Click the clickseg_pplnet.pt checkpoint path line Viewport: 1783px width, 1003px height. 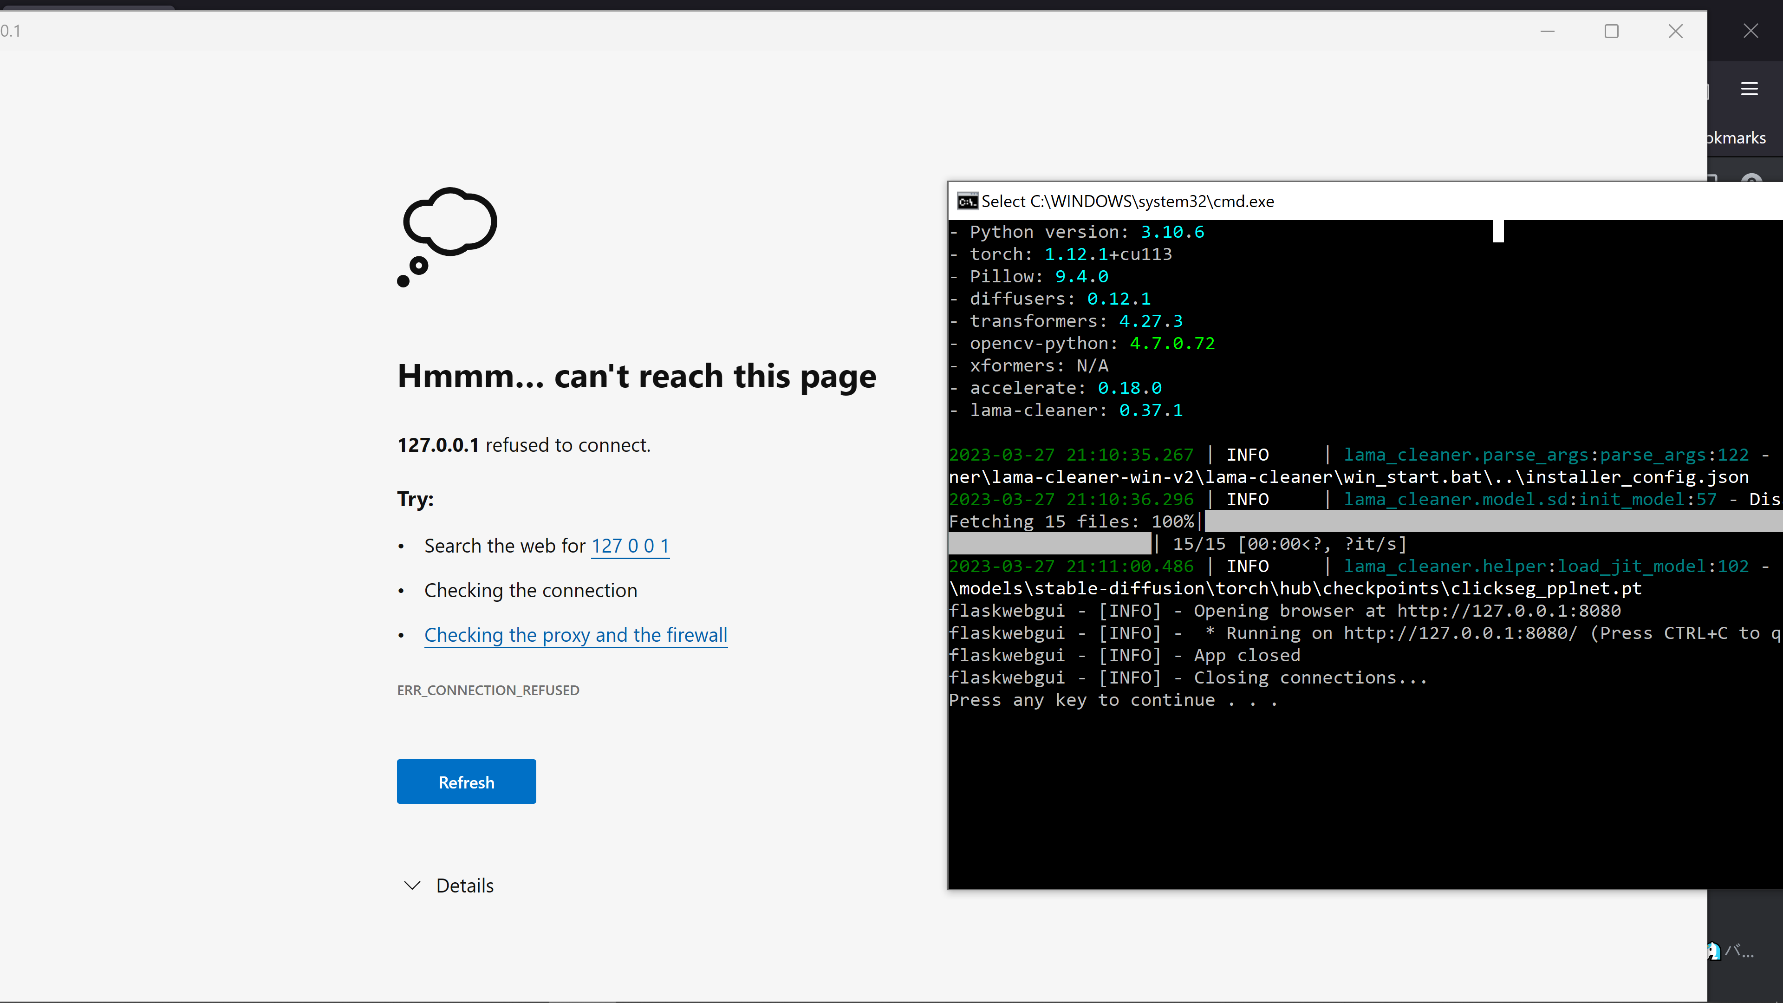pos(1295,588)
